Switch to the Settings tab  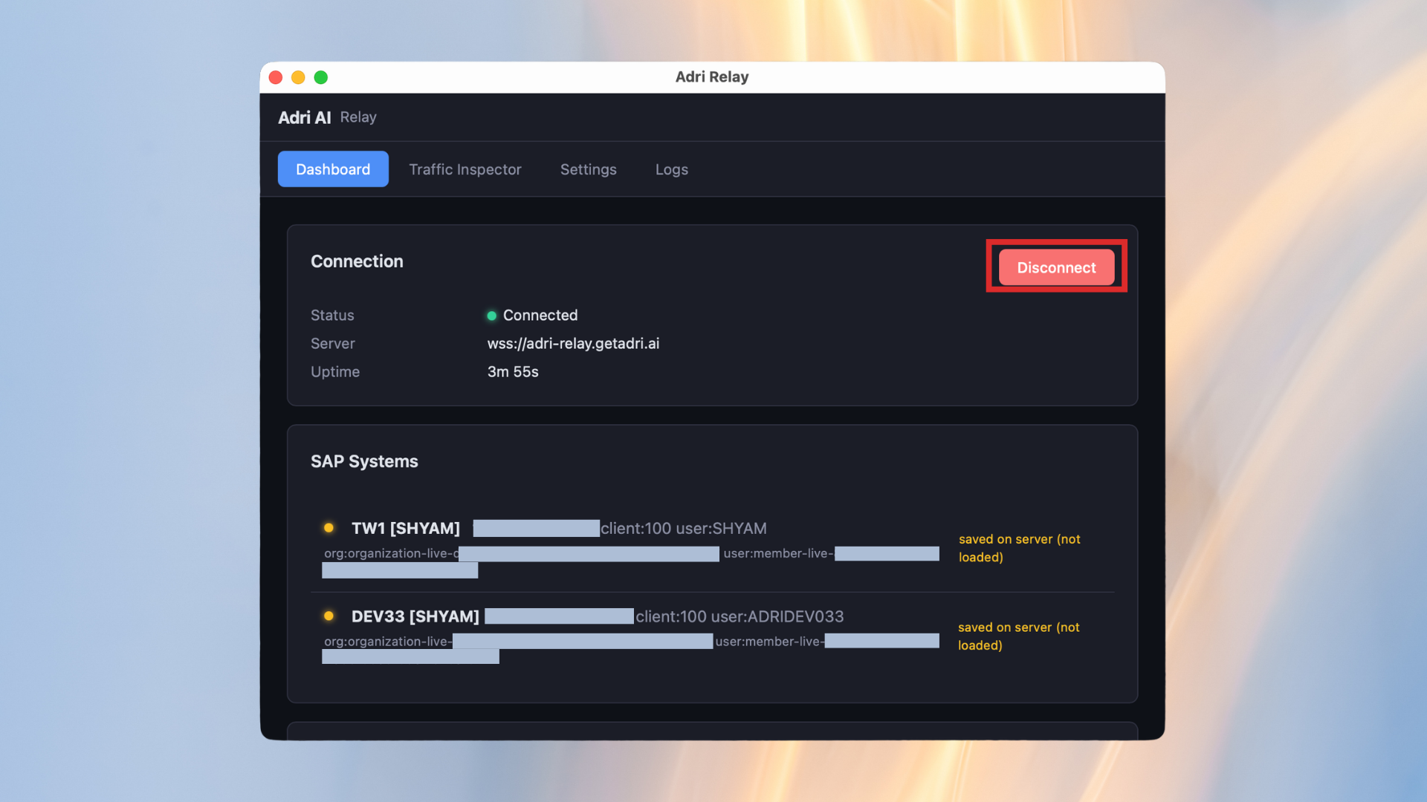coord(588,169)
